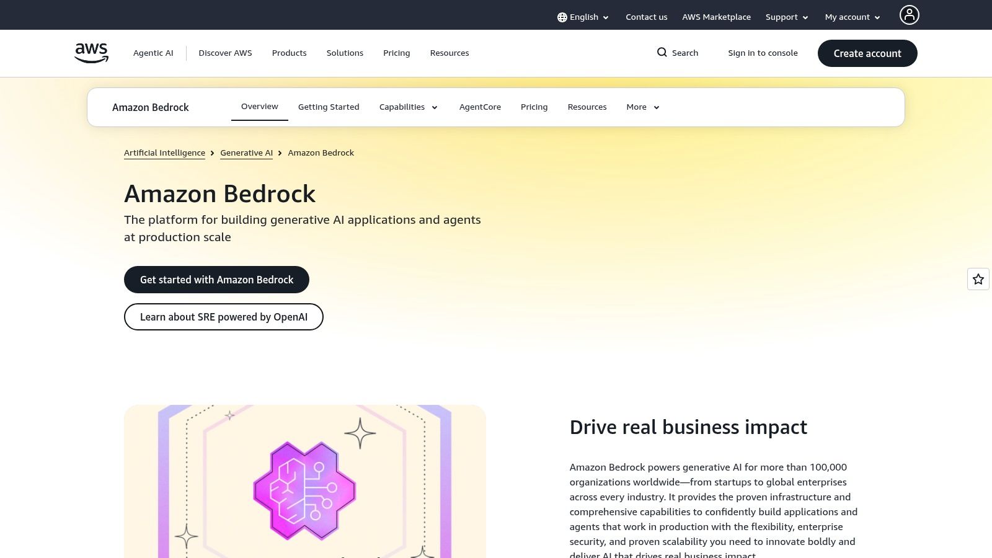992x558 pixels.
Task: Click the Amazon Bedrock page heading
Action: [220, 194]
